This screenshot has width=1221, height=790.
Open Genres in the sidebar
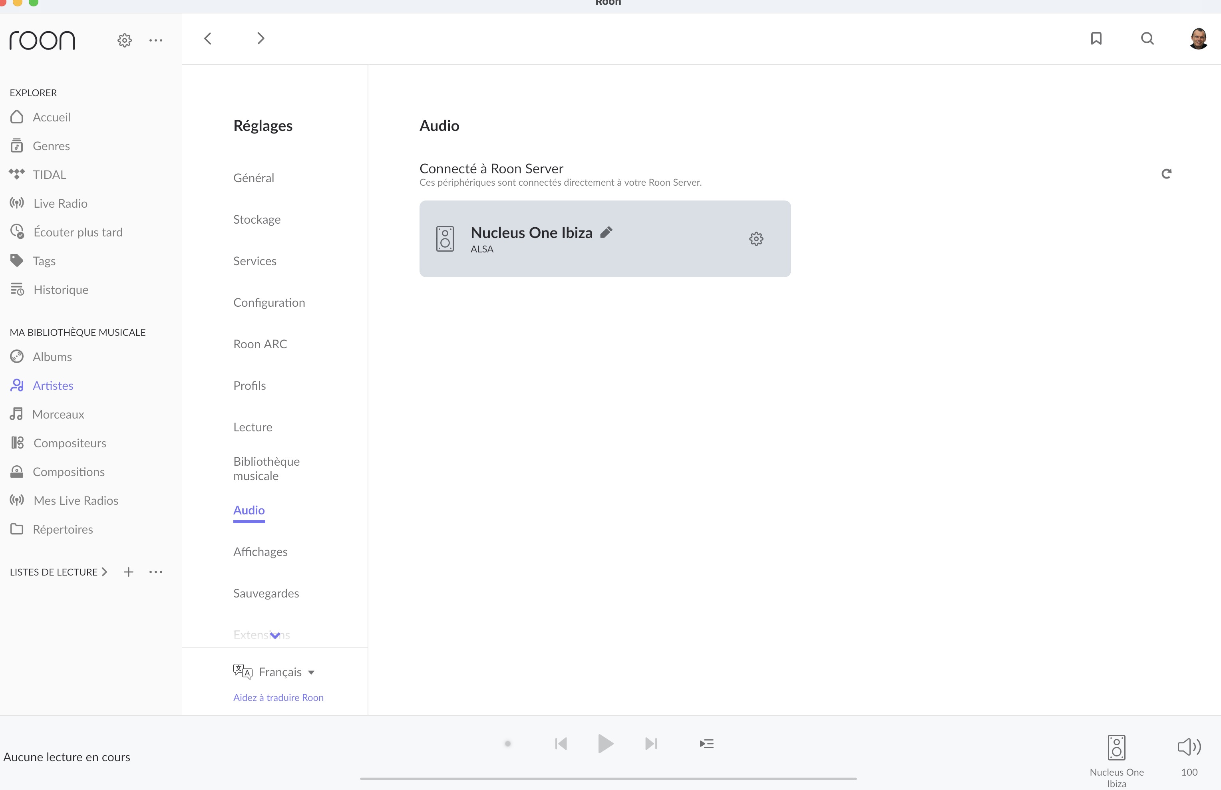pos(40,146)
